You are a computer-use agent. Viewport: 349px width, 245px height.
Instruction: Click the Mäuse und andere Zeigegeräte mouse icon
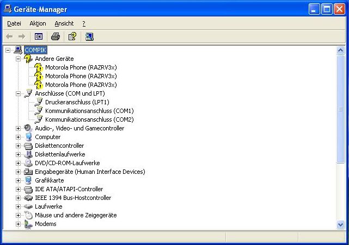(28, 215)
